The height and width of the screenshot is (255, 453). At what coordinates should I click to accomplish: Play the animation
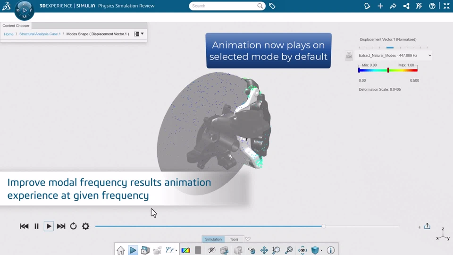click(x=49, y=226)
